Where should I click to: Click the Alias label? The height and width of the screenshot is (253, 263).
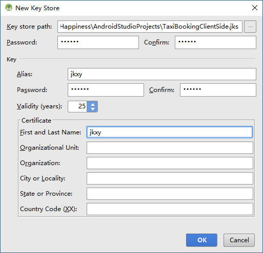(x=25, y=74)
